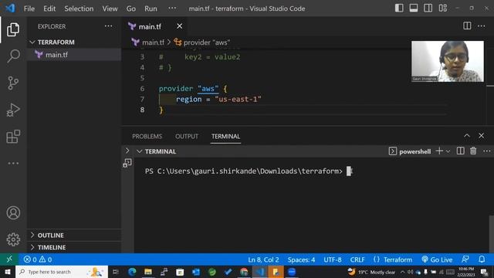The image size is (494, 278).
Task: Click the terminal prompt input area
Action: click(349, 171)
